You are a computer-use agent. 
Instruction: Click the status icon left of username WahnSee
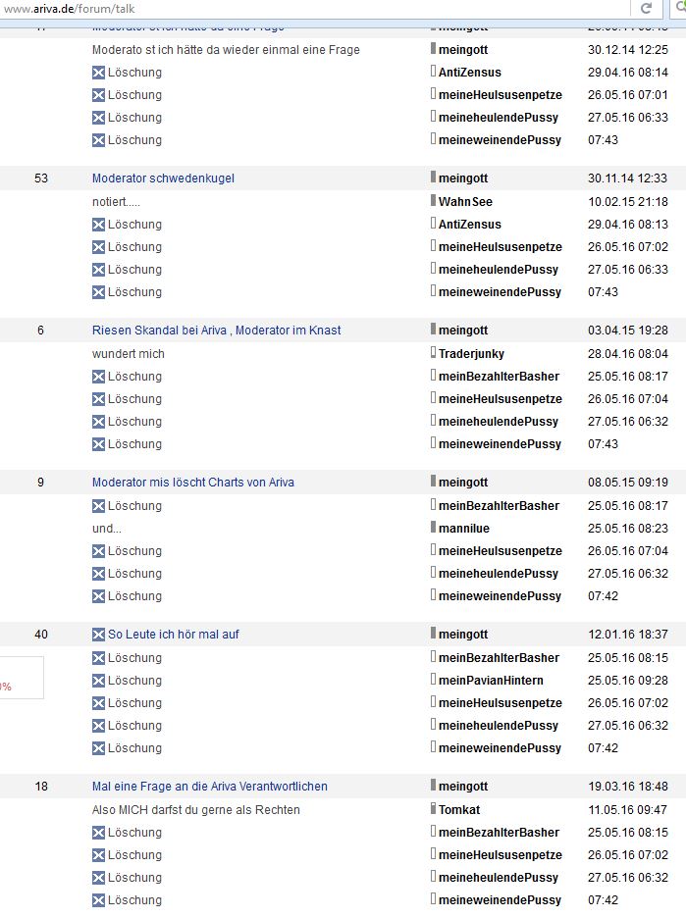click(x=433, y=201)
